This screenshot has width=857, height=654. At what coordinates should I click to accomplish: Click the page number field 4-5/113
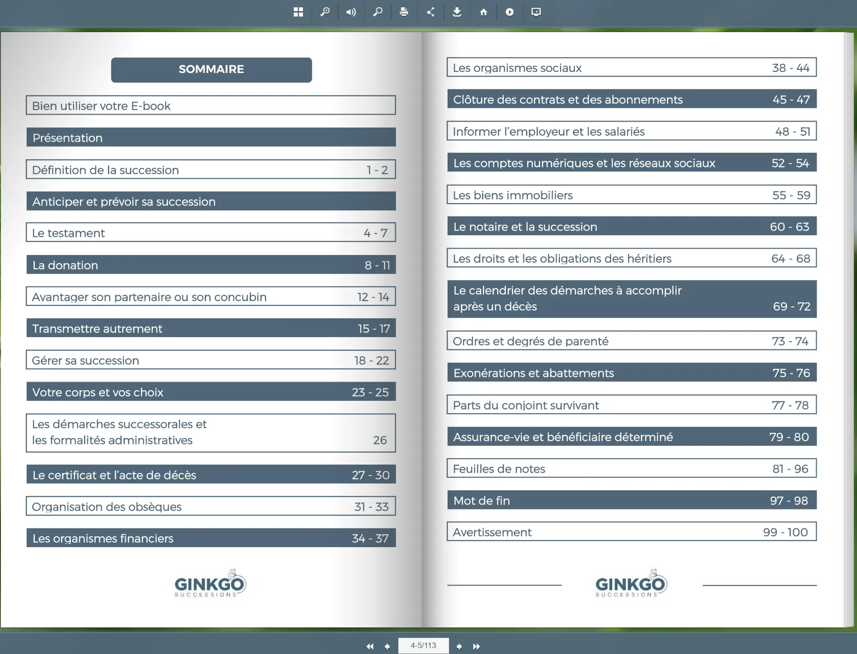[x=423, y=645]
